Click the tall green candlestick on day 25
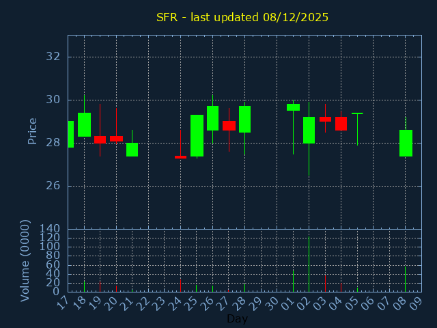Screen dimensions: 437x328 pyautogui.click(x=197, y=135)
